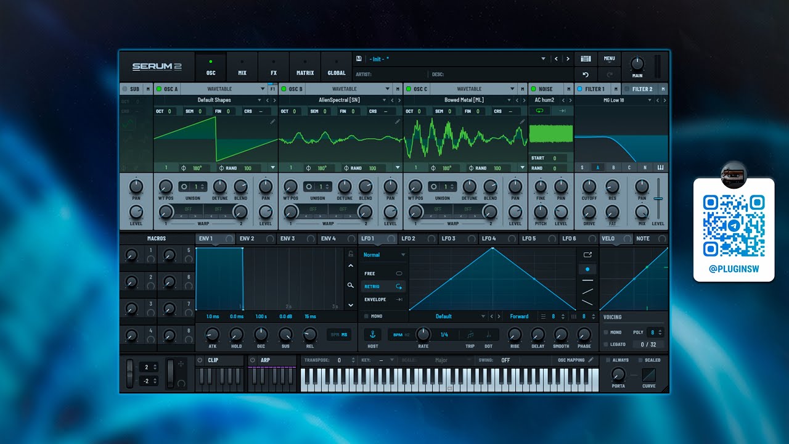Image resolution: width=789 pixels, height=444 pixels.
Task: Click the filter LEVEL slider
Action: point(658,199)
